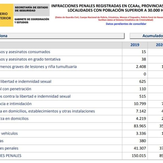Select the value 0 in 2019 column
The height and width of the screenshot is (163, 163).
pos(145,74)
